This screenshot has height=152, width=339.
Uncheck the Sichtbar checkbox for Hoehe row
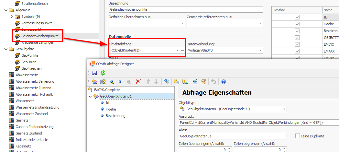(x=297, y=24)
